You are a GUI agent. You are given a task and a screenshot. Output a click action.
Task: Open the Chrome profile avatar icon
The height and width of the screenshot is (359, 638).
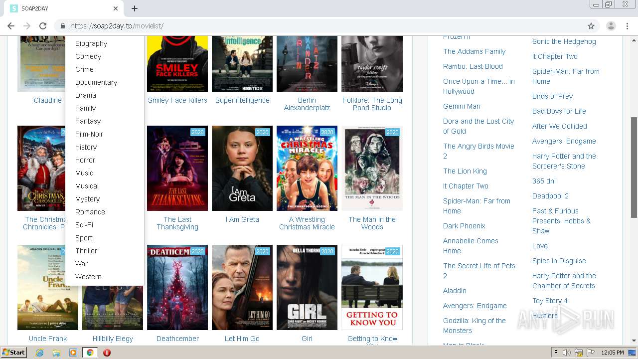coord(611,26)
